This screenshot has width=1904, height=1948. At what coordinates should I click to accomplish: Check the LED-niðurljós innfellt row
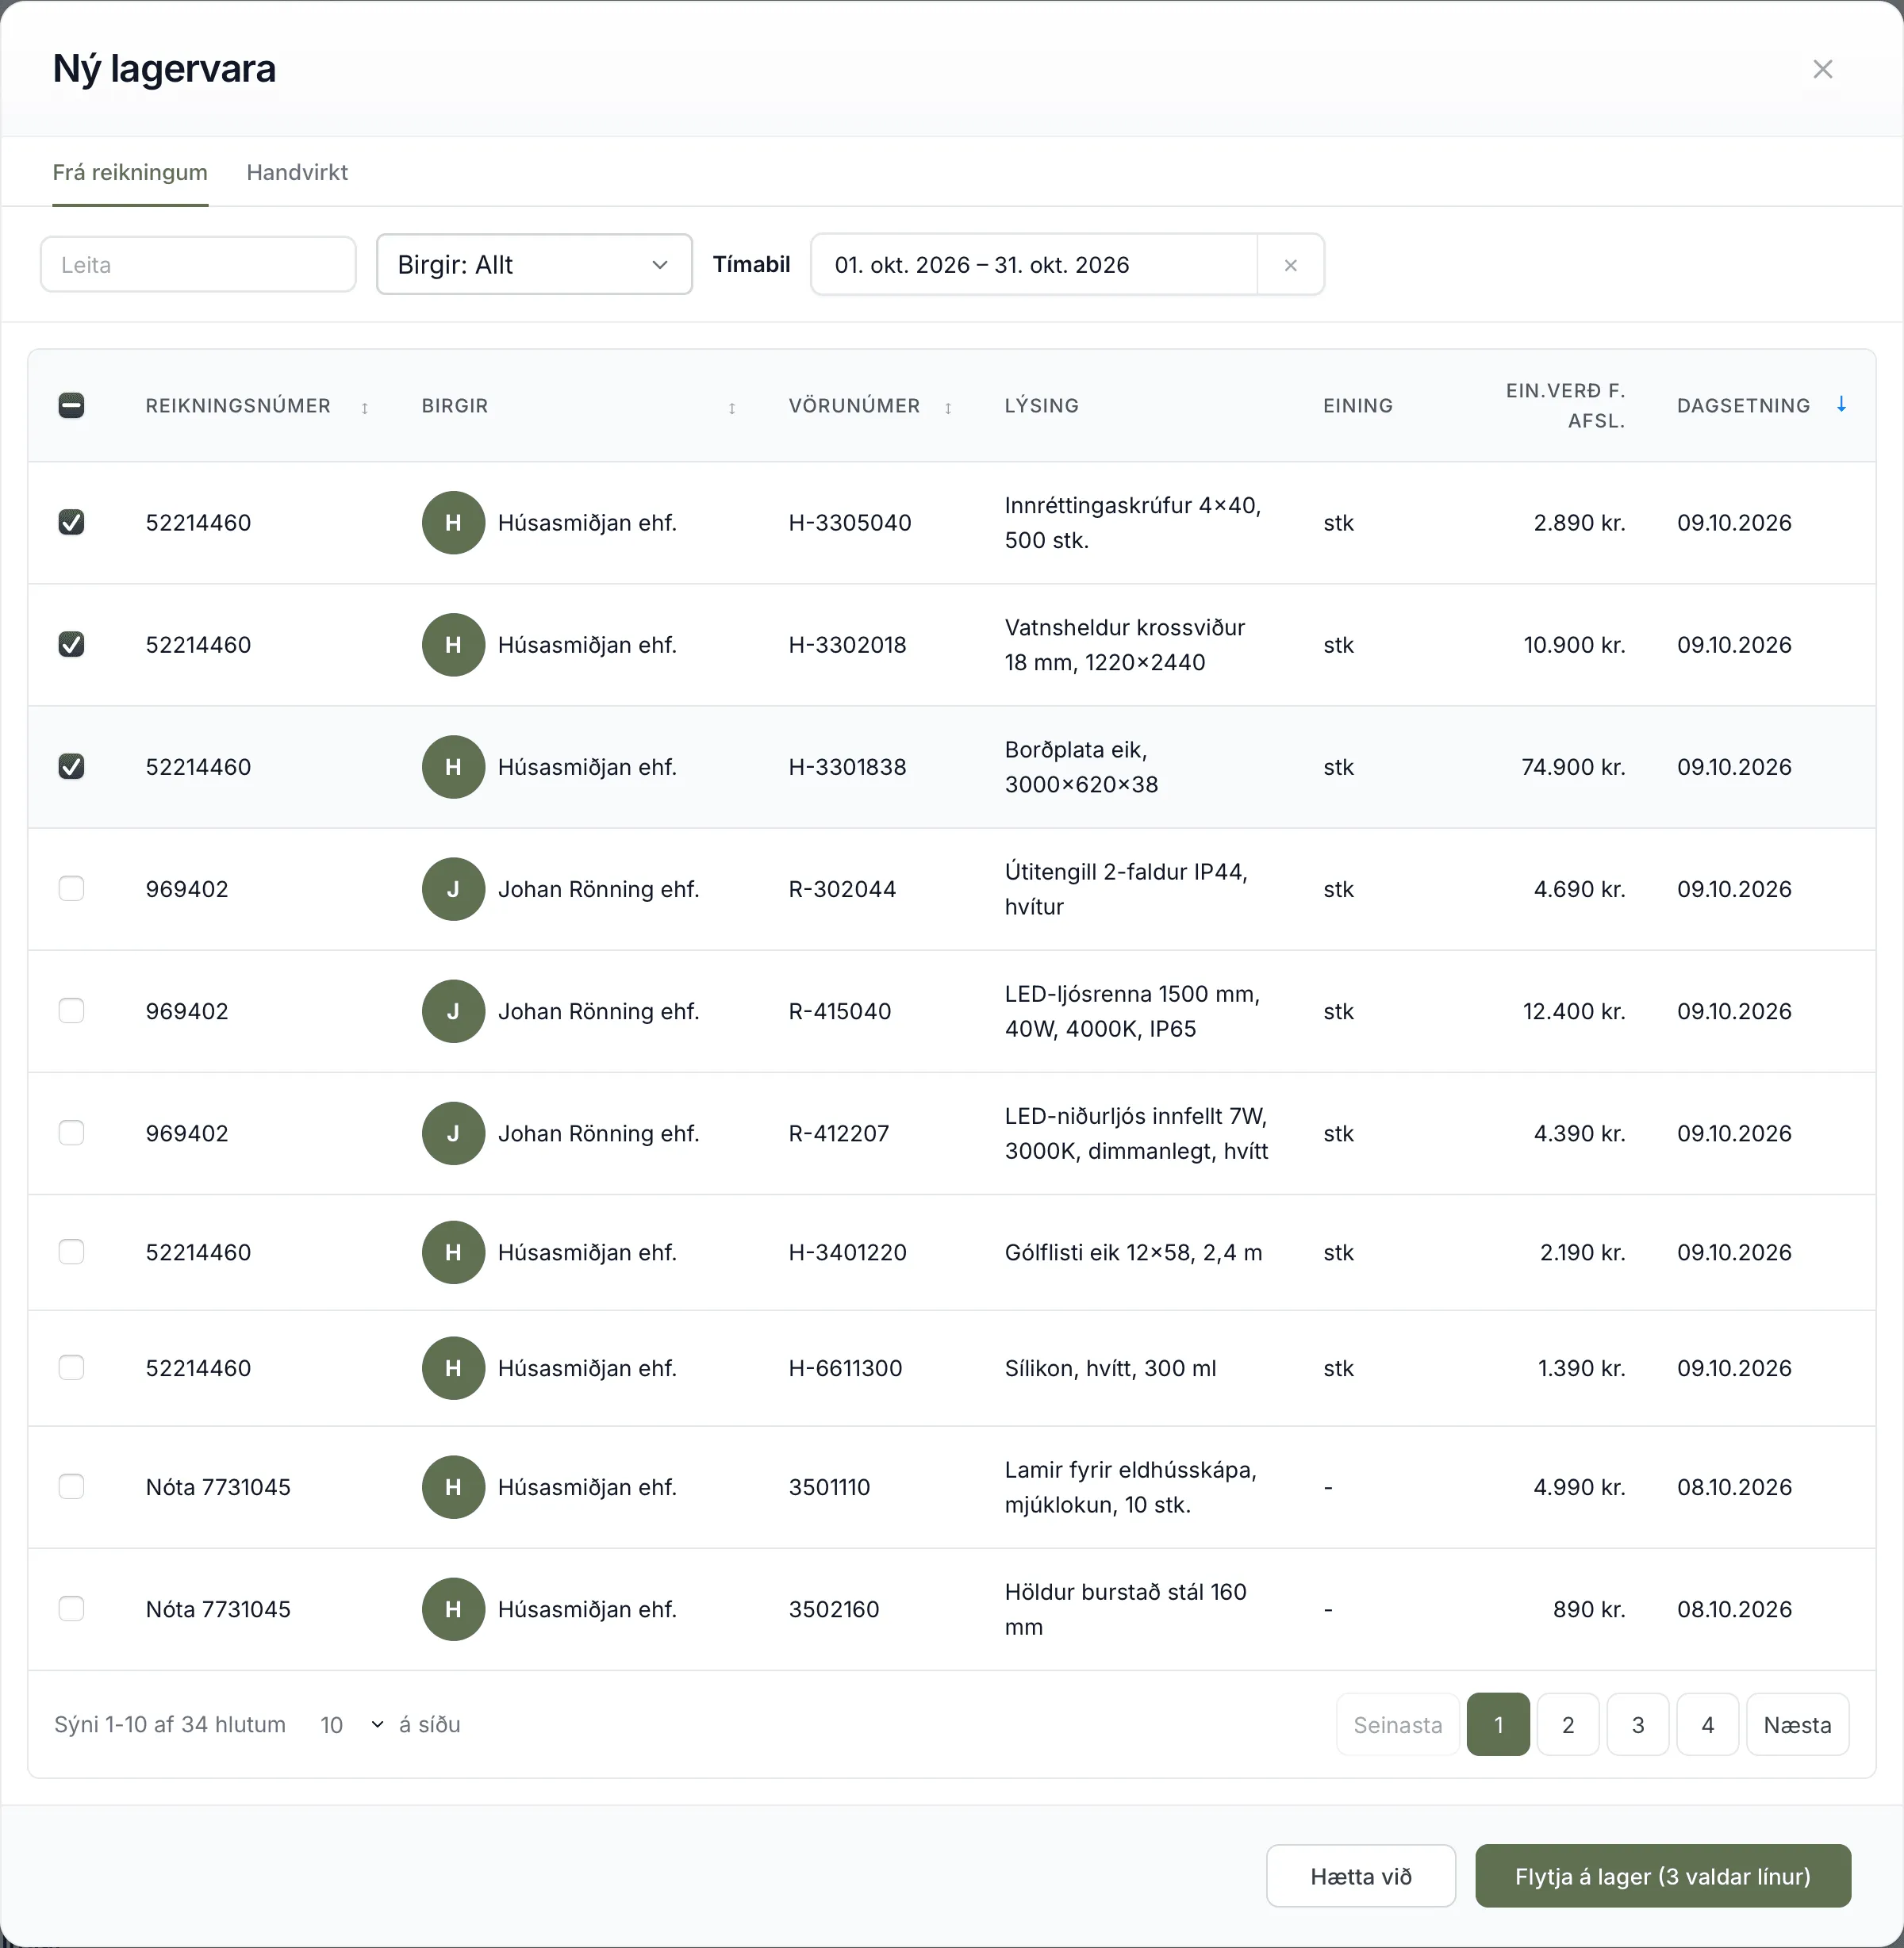[71, 1132]
